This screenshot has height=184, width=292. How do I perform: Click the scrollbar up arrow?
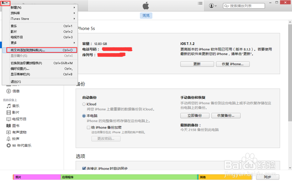click(290, 22)
